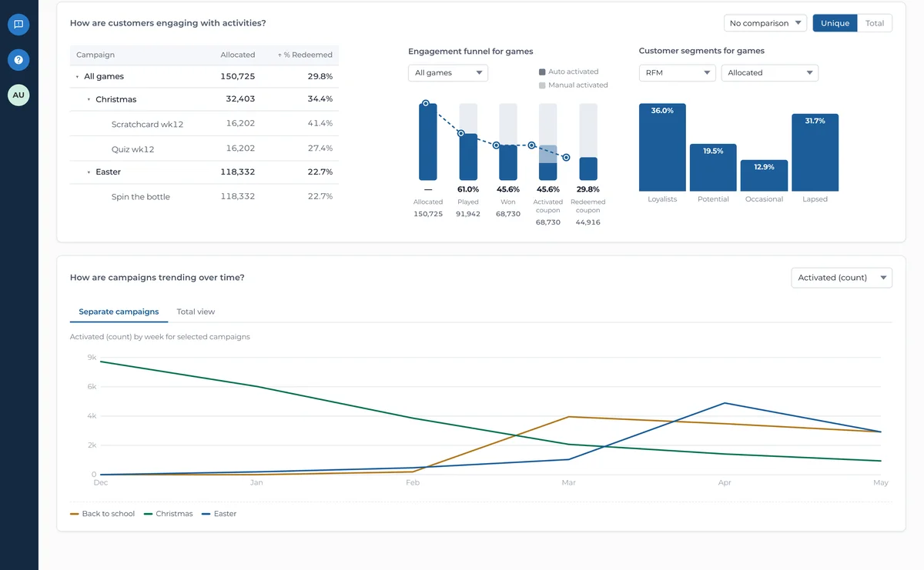Open the AU user avatar menu
The height and width of the screenshot is (570, 924).
[x=18, y=95]
